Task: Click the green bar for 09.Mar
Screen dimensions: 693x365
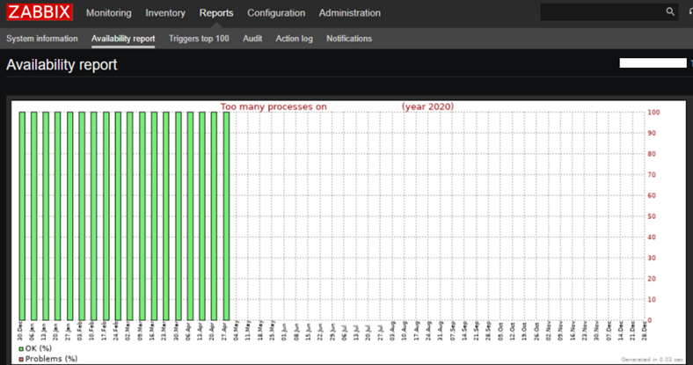Action: tap(142, 216)
